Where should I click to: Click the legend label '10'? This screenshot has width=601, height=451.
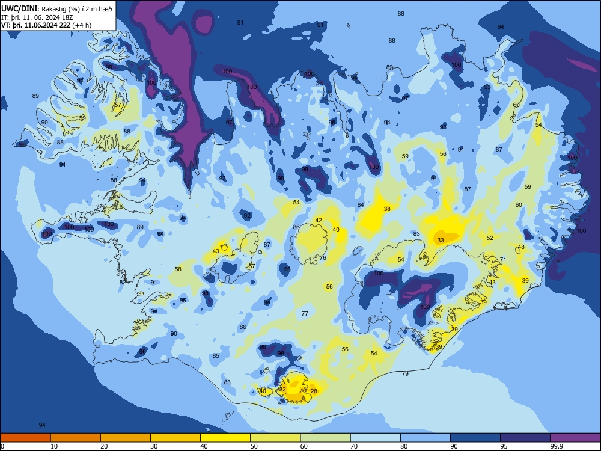coord(54,446)
